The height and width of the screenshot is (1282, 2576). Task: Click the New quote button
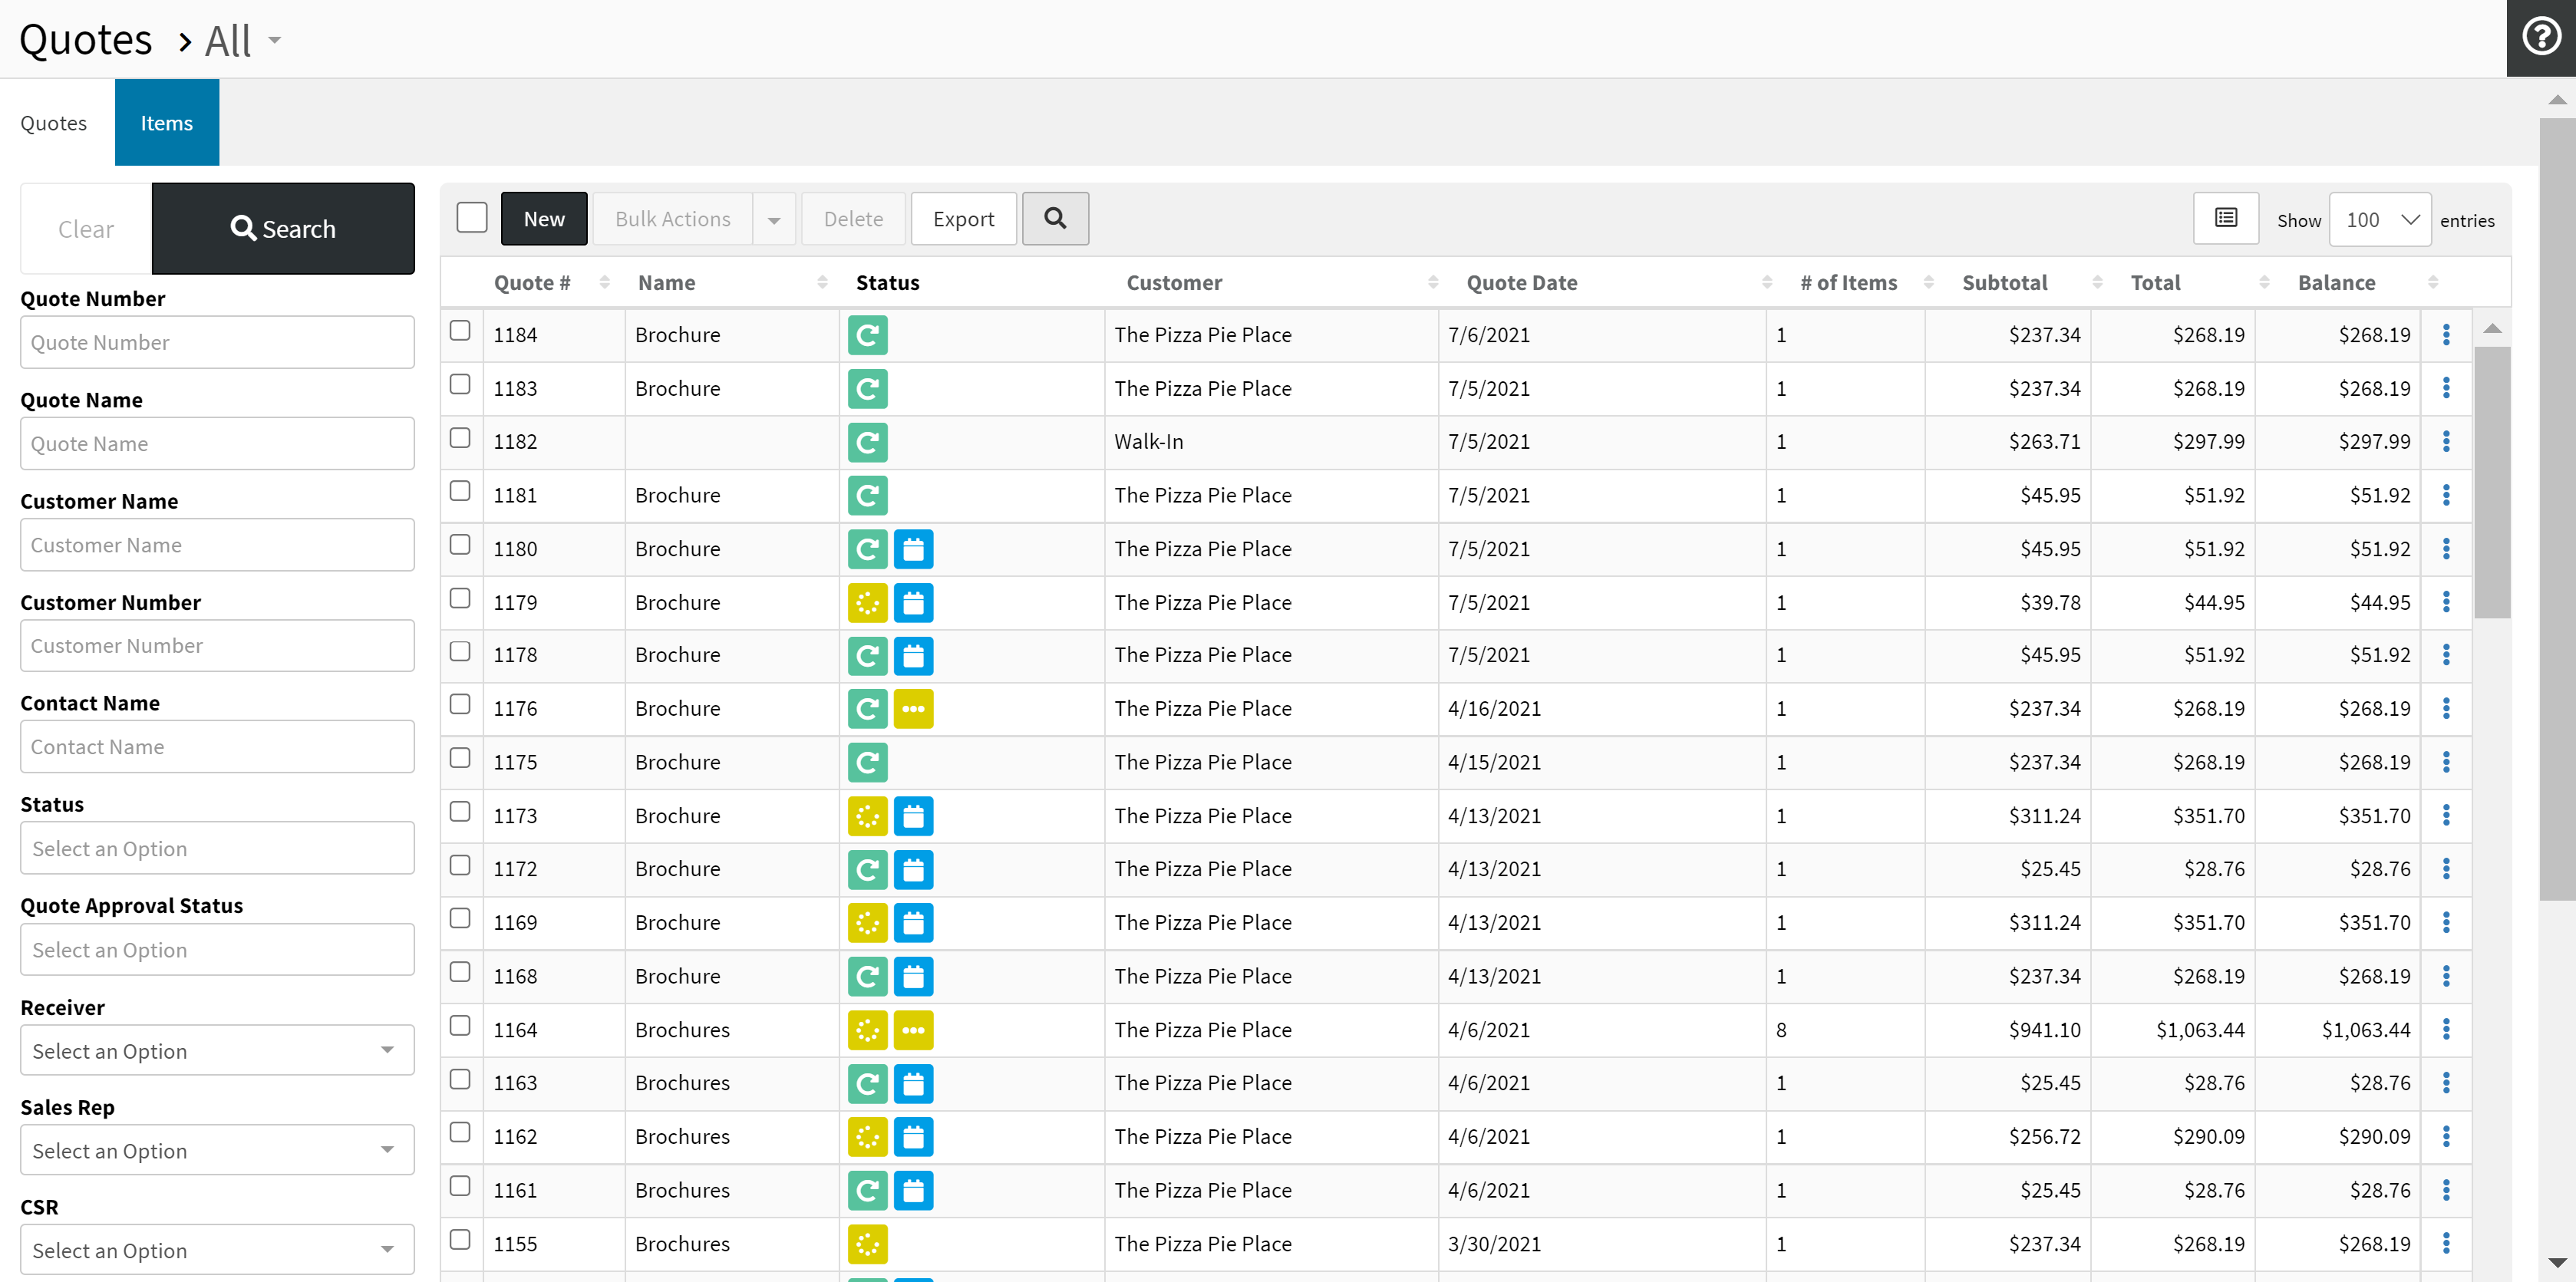pyautogui.click(x=543, y=219)
